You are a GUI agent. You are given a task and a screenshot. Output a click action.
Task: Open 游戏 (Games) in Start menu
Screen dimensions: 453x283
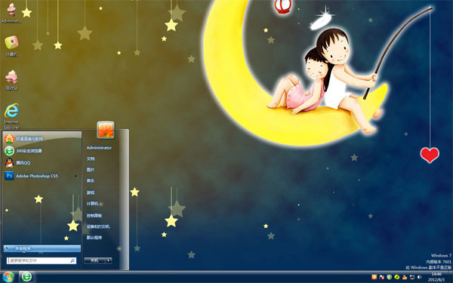[x=91, y=192]
